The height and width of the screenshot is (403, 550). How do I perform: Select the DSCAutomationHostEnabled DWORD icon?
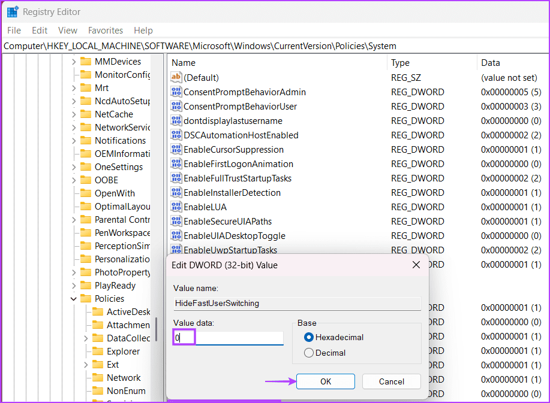176,135
